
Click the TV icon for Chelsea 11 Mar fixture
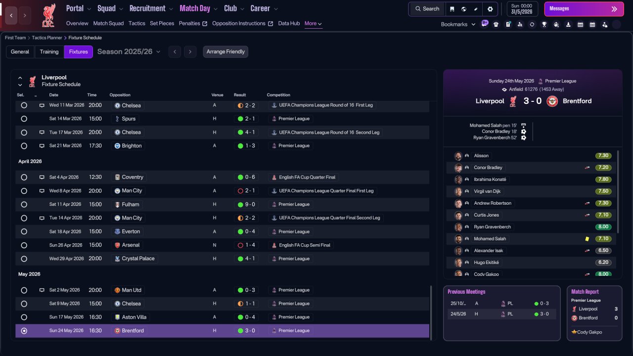point(42,105)
